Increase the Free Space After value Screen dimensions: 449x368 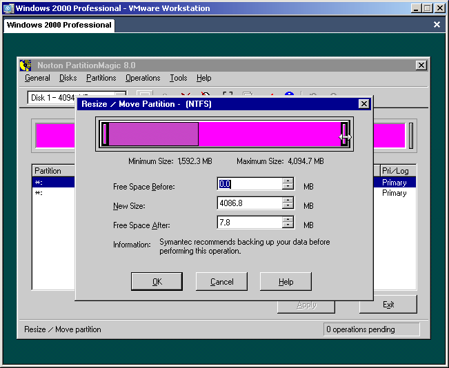(288, 219)
